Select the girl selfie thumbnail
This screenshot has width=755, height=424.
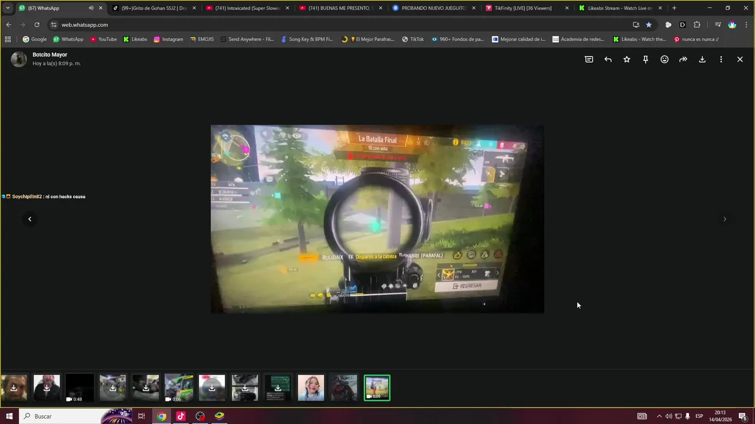(311, 388)
